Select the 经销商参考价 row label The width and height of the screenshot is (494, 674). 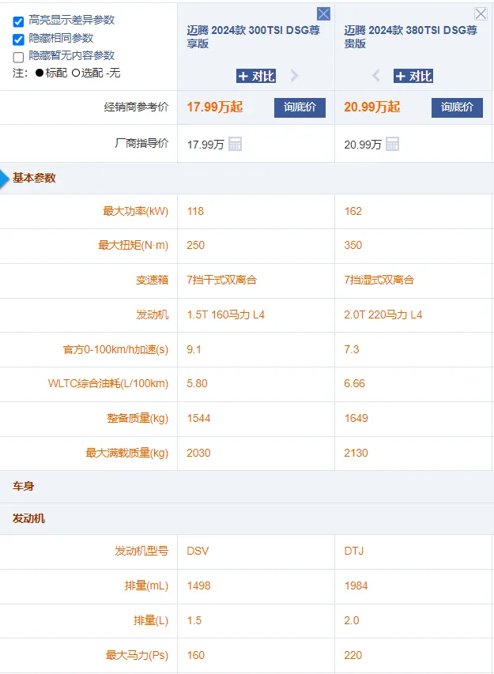tap(136, 107)
